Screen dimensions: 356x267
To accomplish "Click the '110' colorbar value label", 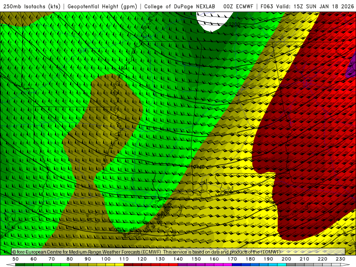I will point(124,259).
